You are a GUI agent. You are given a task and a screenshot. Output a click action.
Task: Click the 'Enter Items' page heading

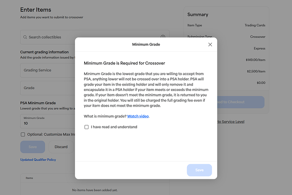pyautogui.click(x=36, y=10)
